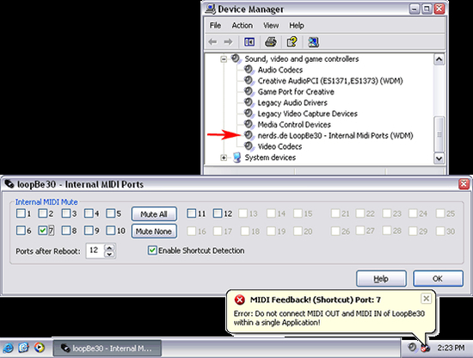
Task: Select the Legacy Audio Drivers icon
Action: (249, 102)
